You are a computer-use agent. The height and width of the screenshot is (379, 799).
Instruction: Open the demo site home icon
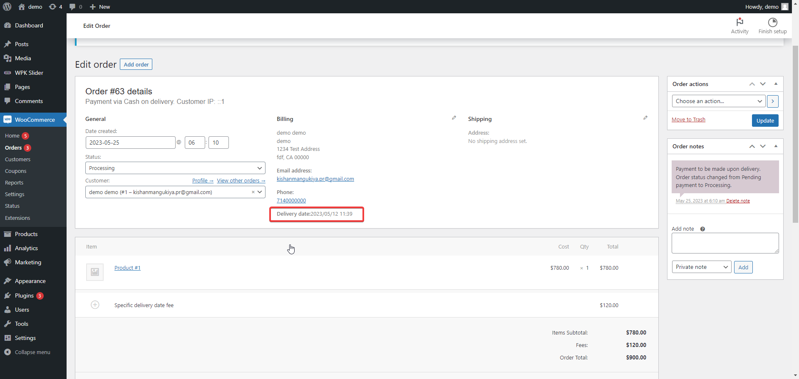(x=22, y=7)
